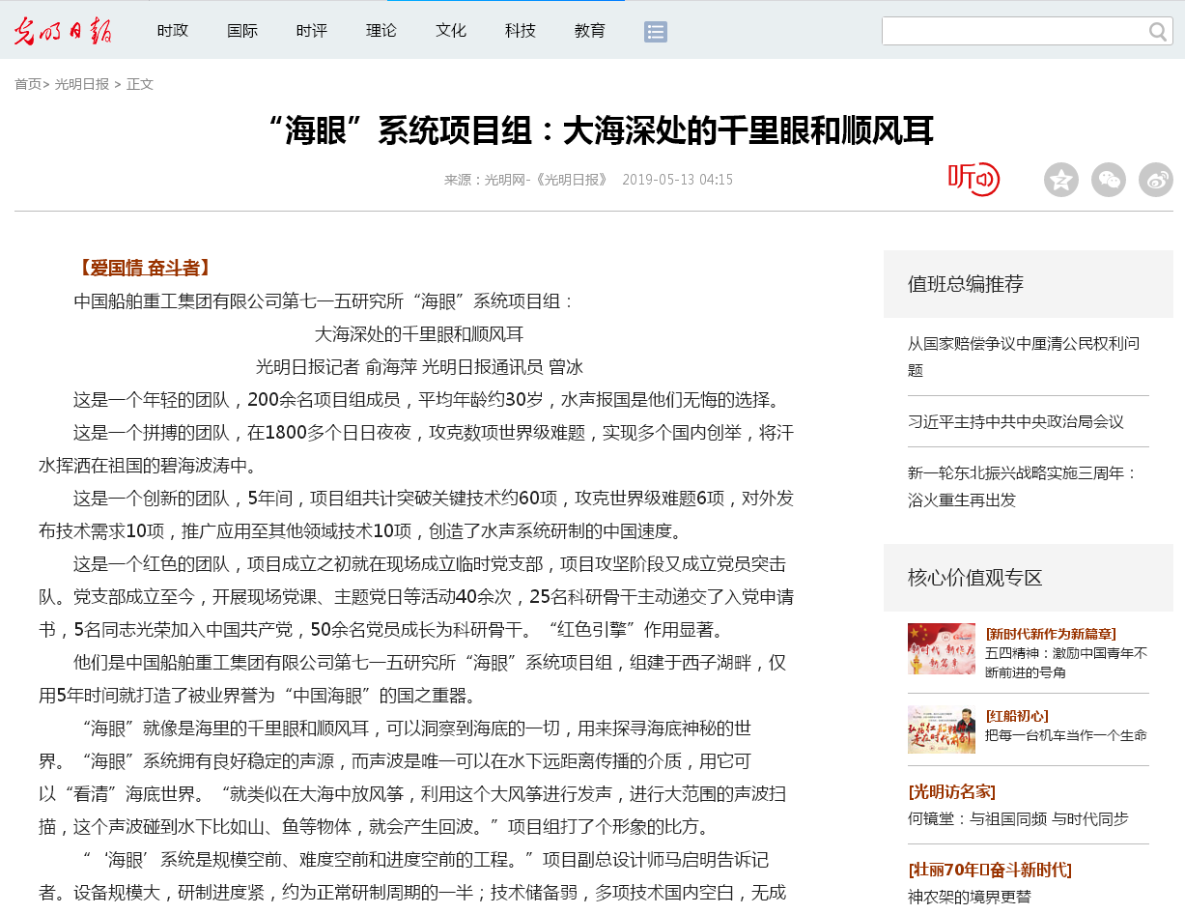The image size is (1185, 914).
Task: Click the 红船初心 thumbnail image
Action: click(x=942, y=729)
